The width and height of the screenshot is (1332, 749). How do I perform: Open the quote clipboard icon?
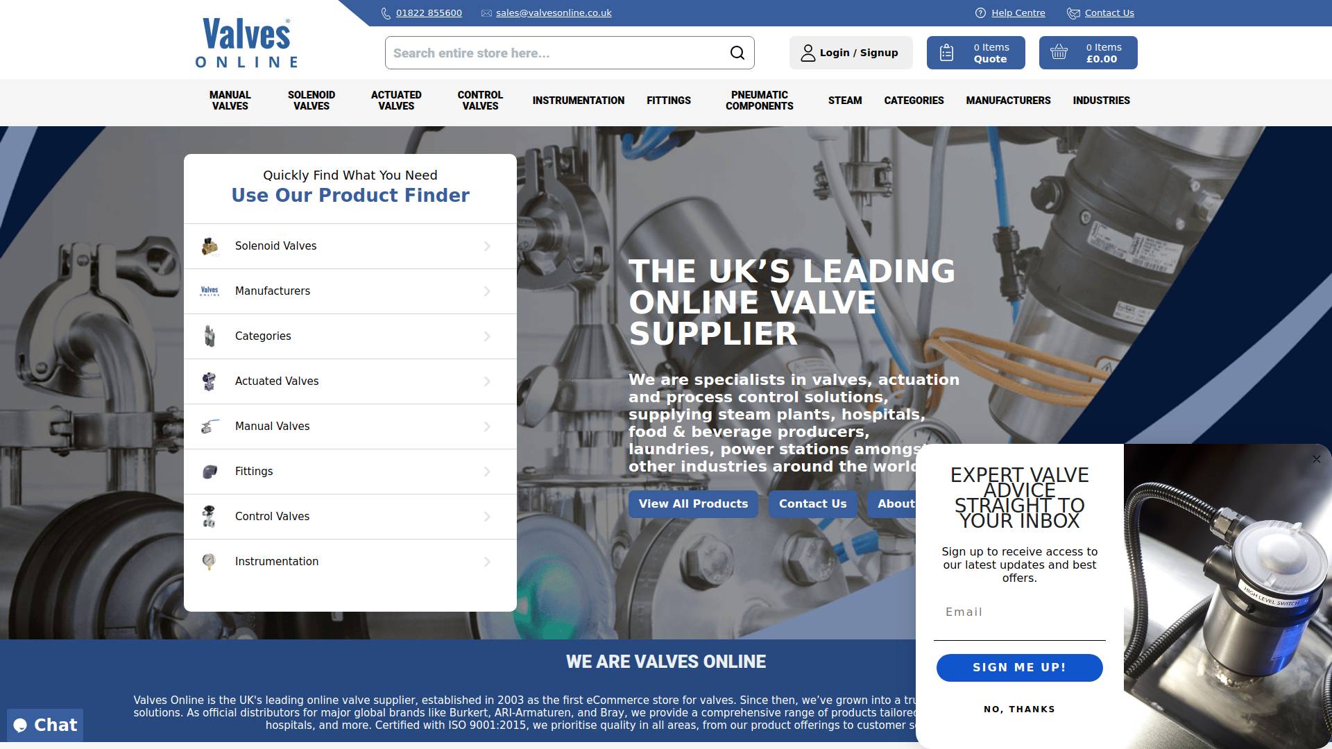[x=946, y=53]
